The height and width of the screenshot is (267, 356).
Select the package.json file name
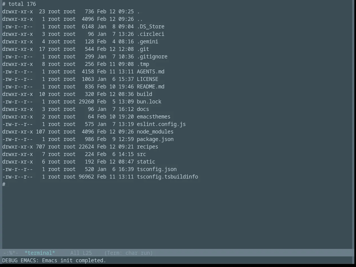(x=155, y=139)
